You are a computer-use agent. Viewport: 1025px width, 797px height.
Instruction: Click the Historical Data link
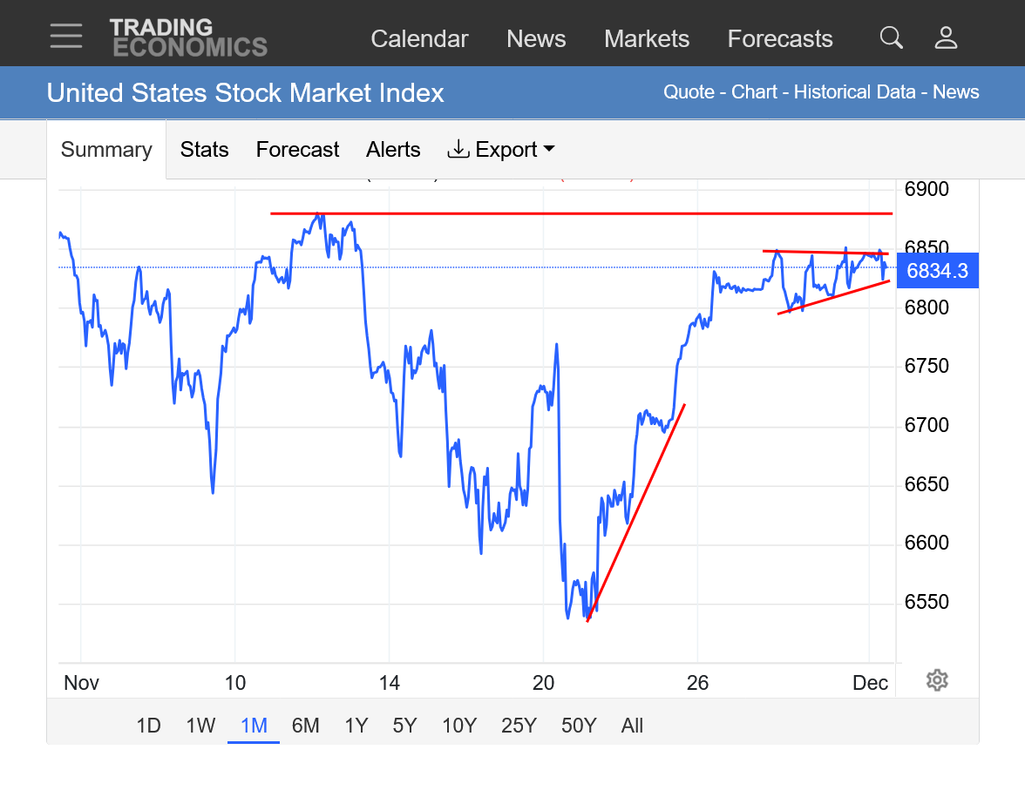point(854,92)
